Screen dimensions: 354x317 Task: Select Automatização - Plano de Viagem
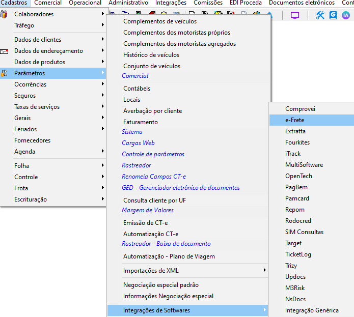point(169,256)
